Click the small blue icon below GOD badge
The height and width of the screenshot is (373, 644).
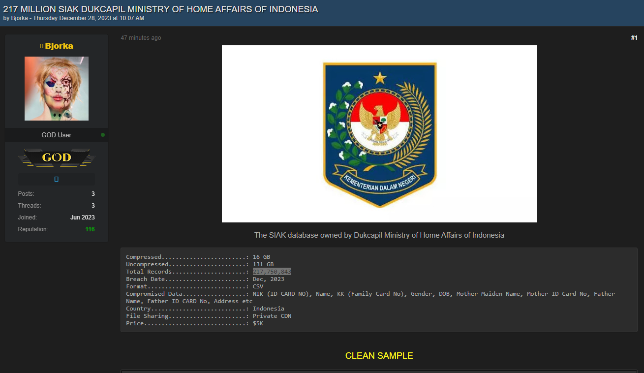[57, 179]
